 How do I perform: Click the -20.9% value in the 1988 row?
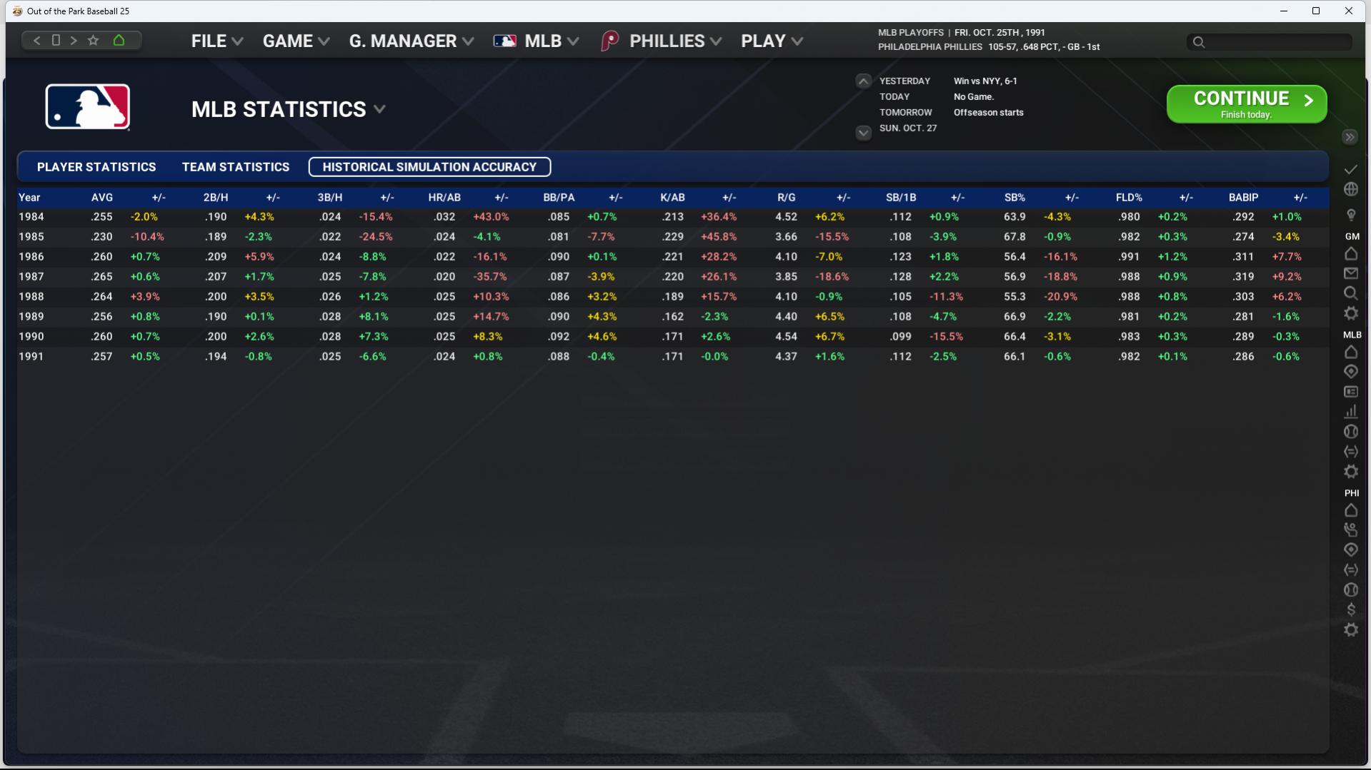1061,297
